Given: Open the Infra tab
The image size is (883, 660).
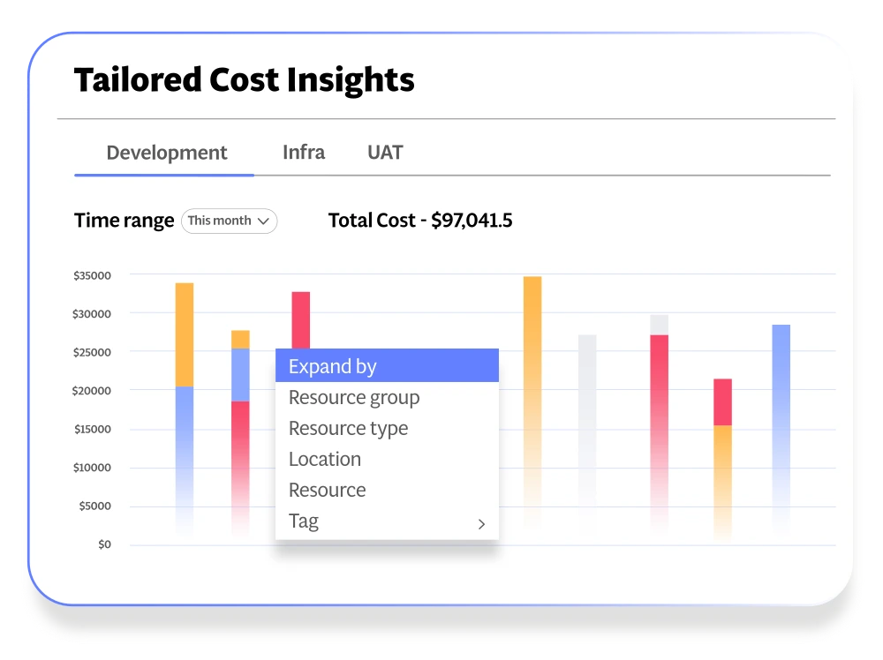Looking at the screenshot, I should (x=303, y=152).
